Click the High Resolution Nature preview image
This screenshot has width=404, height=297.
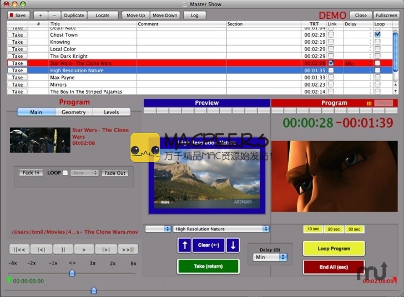click(207, 178)
